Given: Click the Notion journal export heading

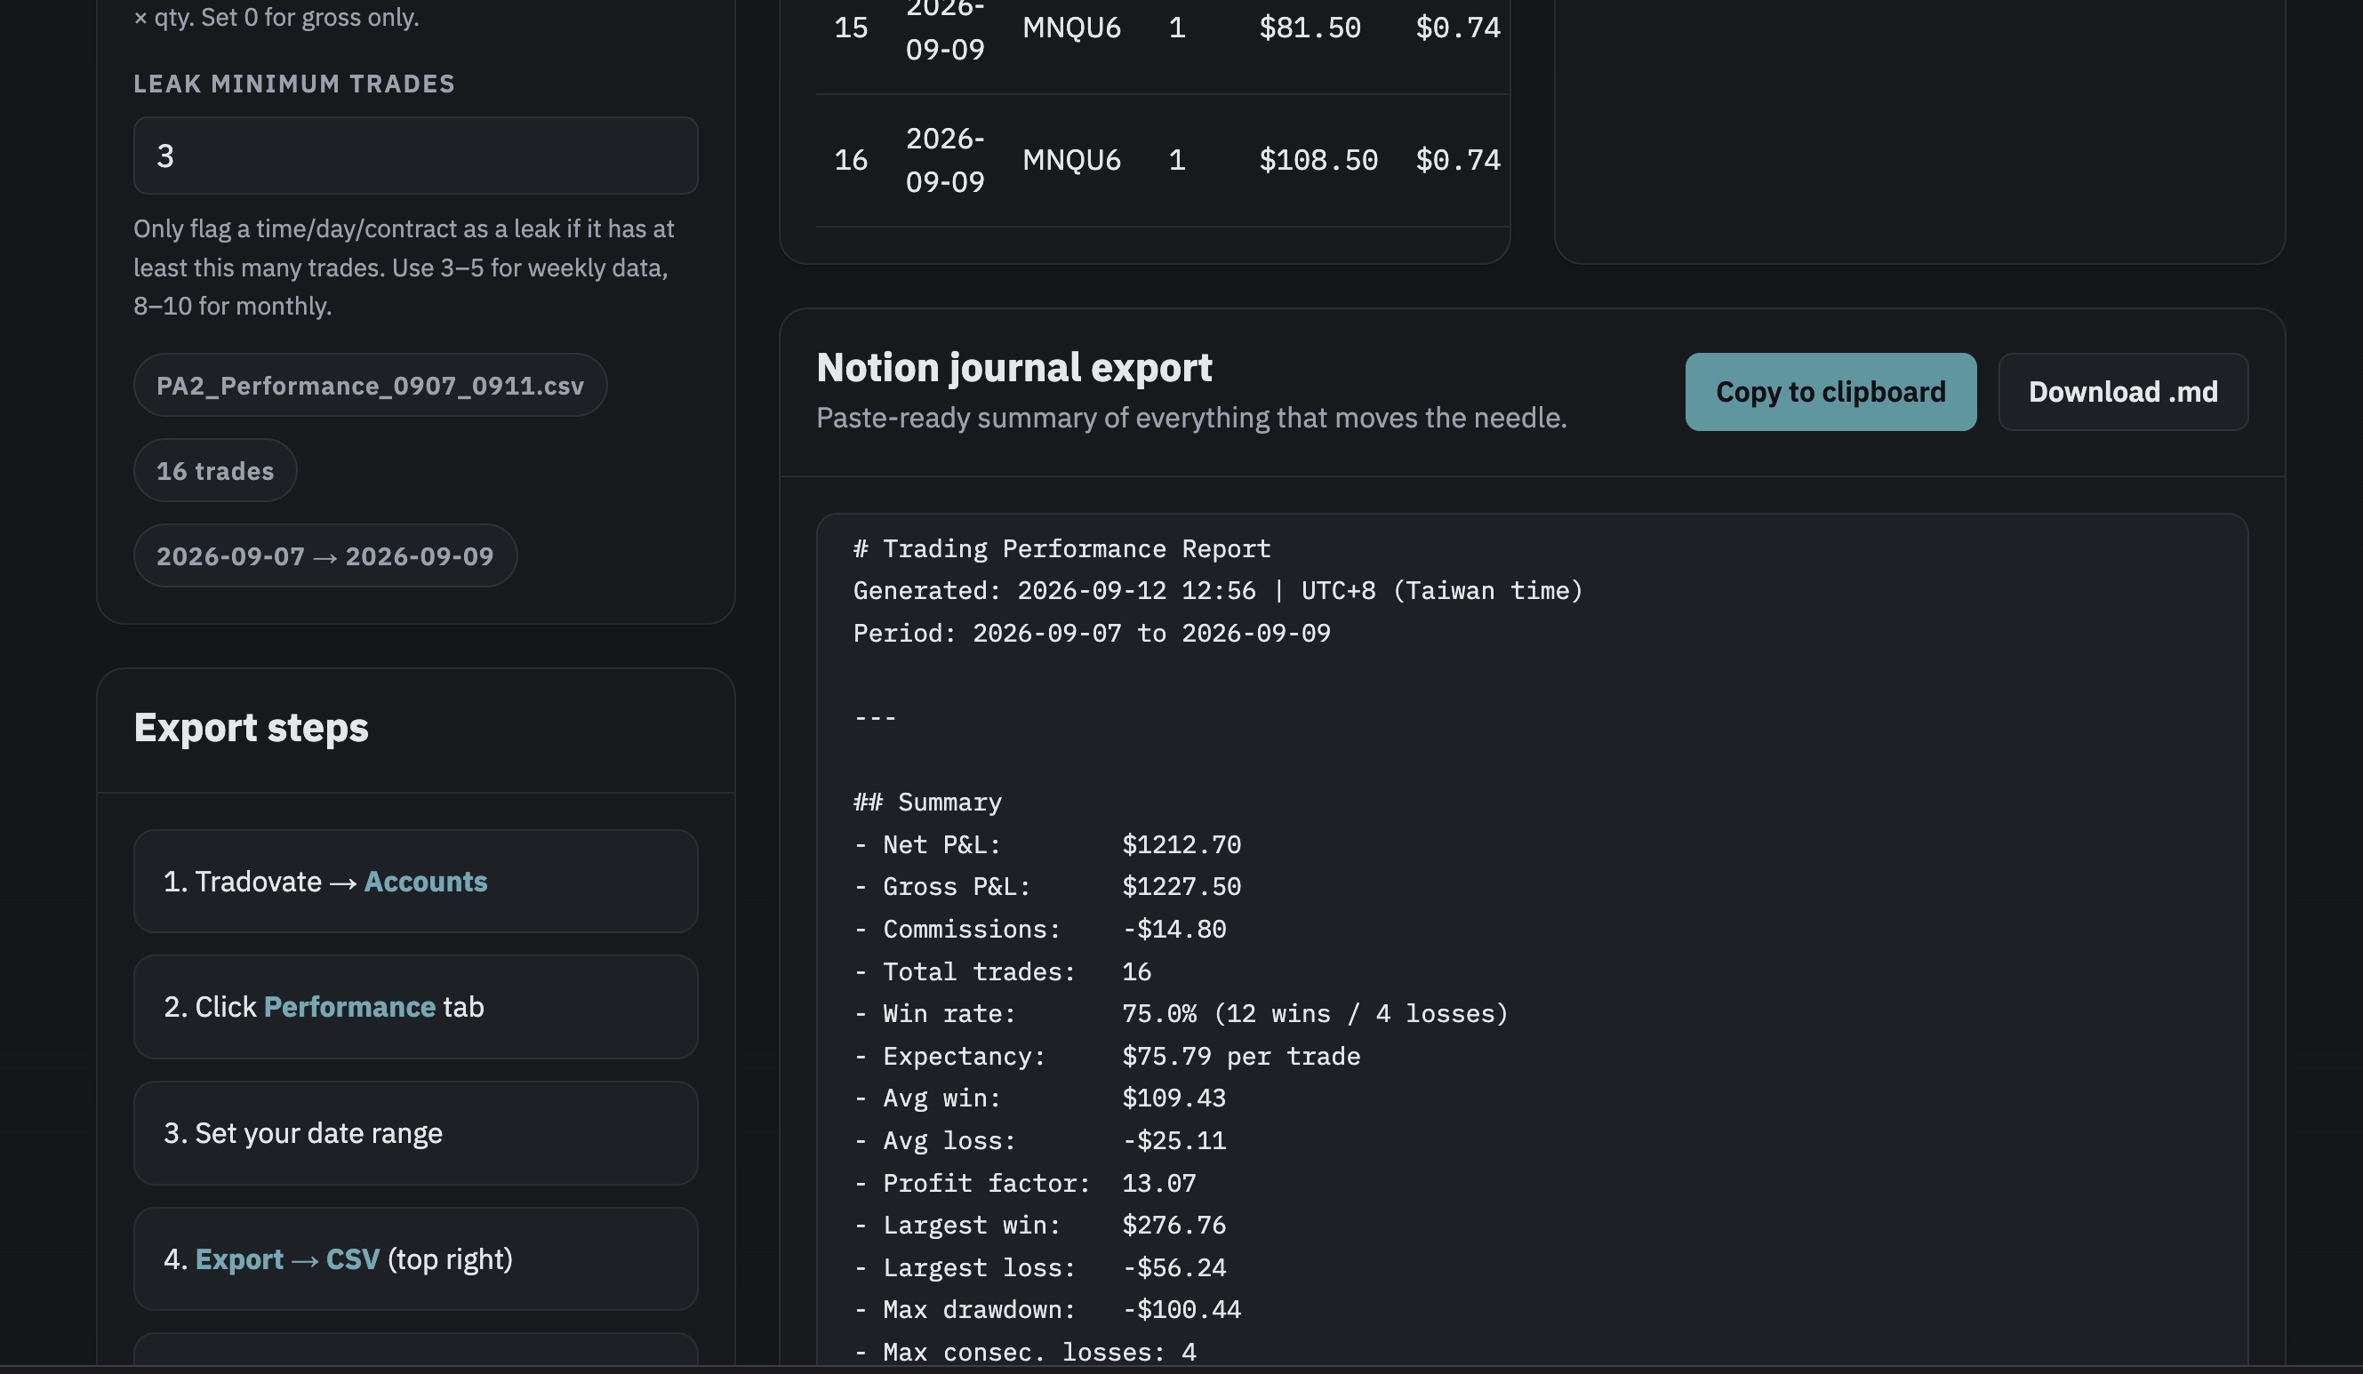Looking at the screenshot, I should pos(1013,367).
